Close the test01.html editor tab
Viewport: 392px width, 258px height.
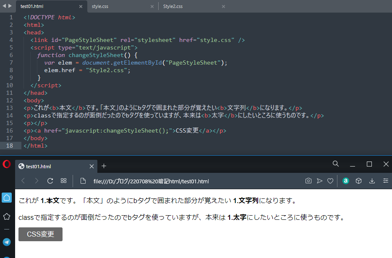click(x=81, y=6)
